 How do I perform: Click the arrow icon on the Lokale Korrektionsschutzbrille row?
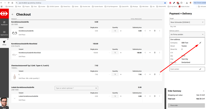pos(150,96)
